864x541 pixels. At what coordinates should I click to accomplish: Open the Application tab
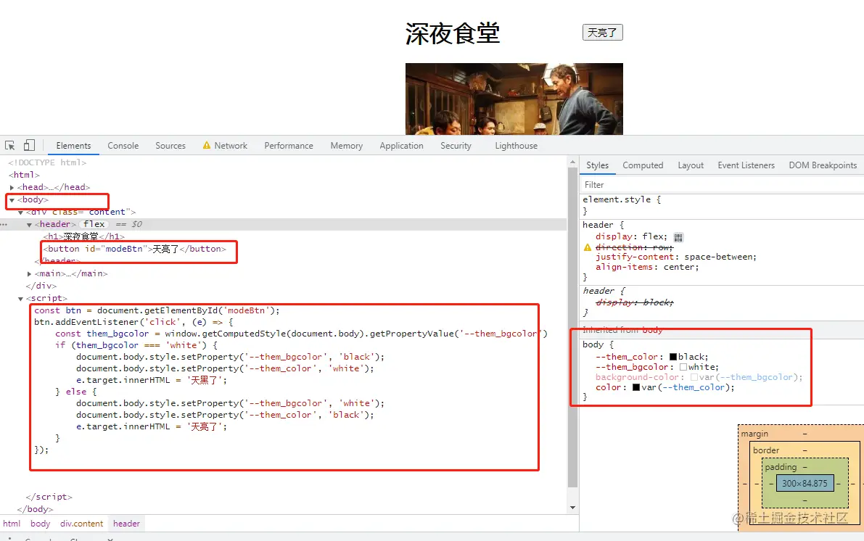(x=401, y=146)
